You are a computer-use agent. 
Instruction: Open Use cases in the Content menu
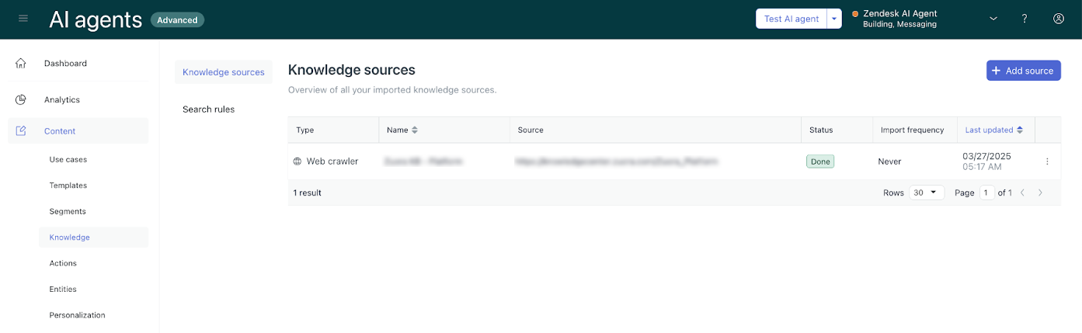click(x=68, y=159)
